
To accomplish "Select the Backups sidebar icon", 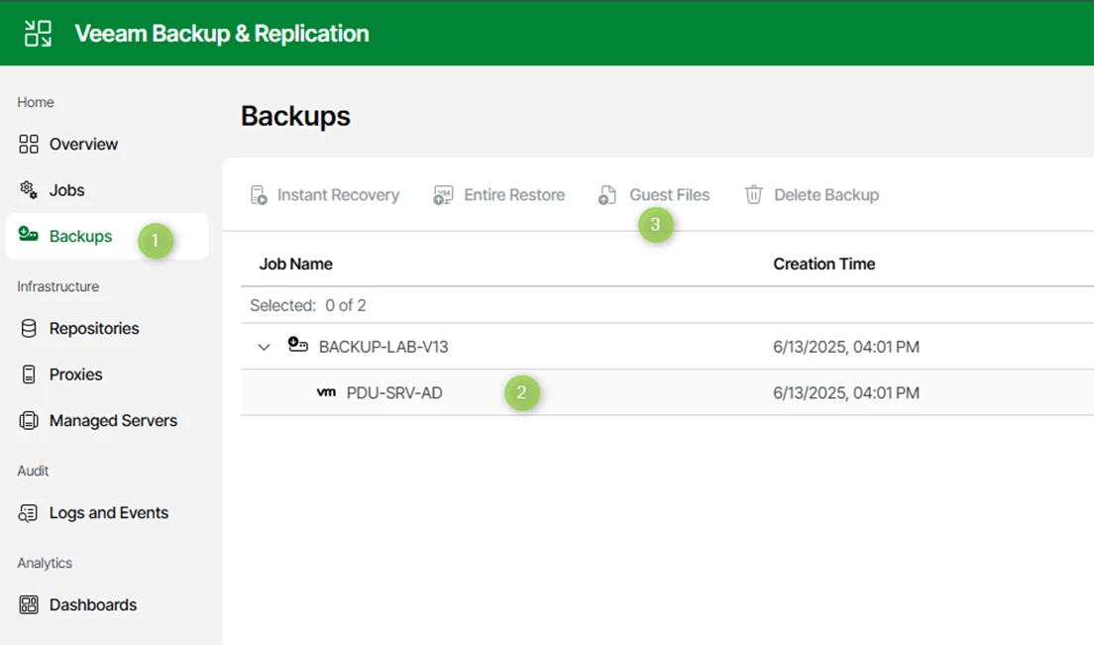I will point(29,234).
